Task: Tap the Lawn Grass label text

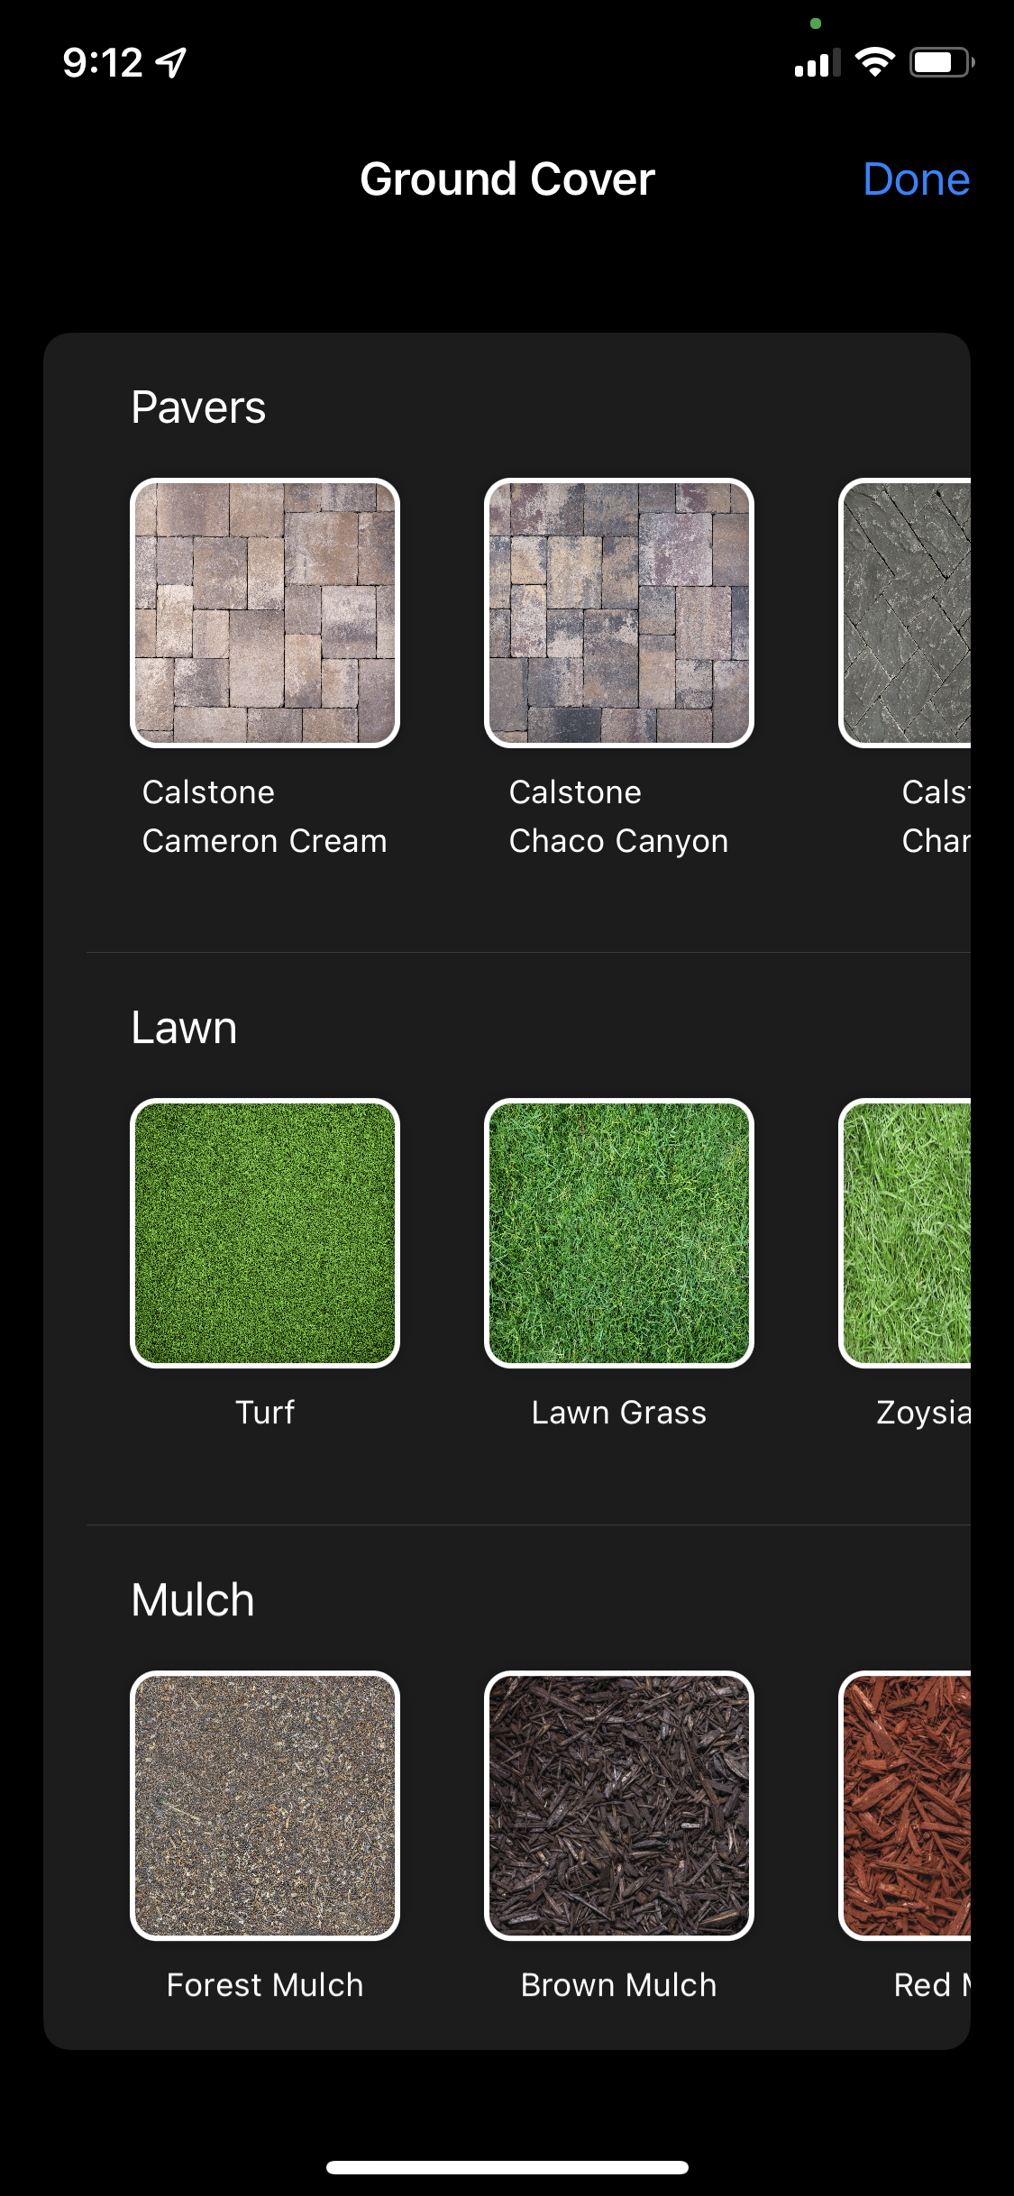Action: (619, 1413)
